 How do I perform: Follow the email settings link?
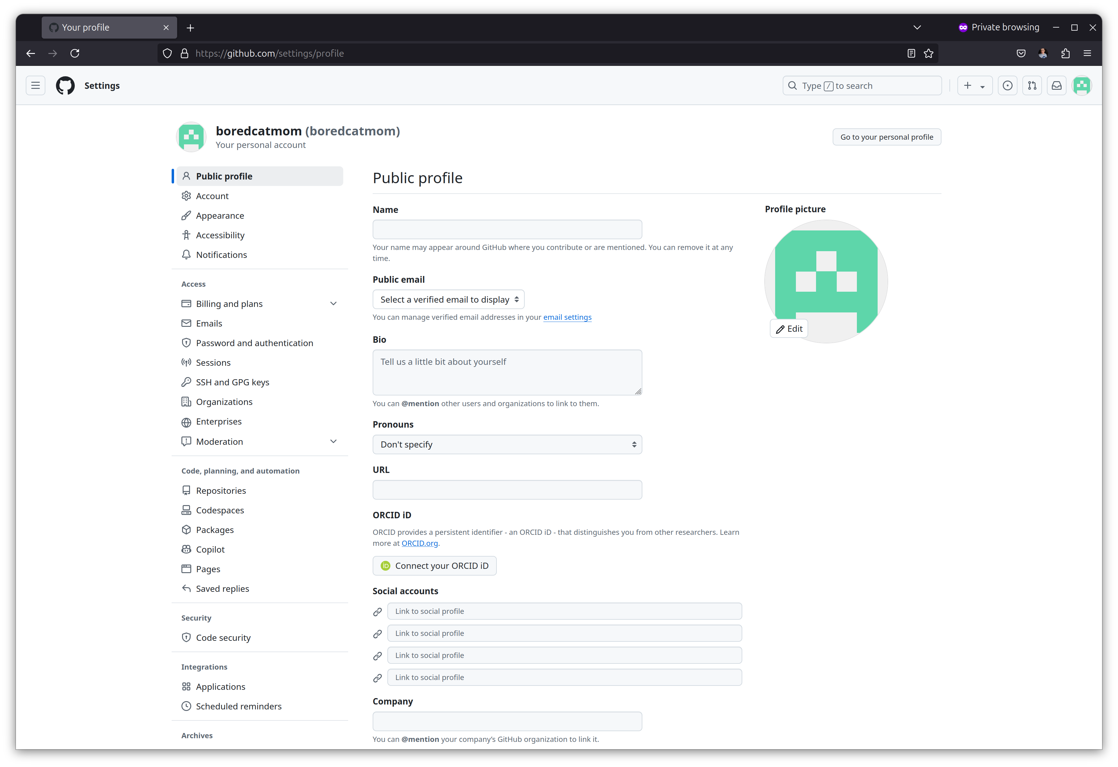pos(567,317)
